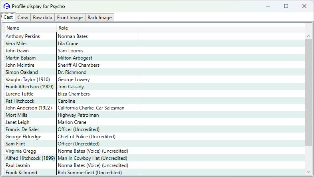The height and width of the screenshot is (177, 314).
Task: Open the Crew tab
Action: tap(23, 18)
